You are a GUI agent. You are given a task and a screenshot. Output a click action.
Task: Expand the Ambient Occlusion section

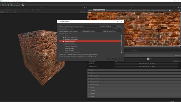[x=134, y=85]
